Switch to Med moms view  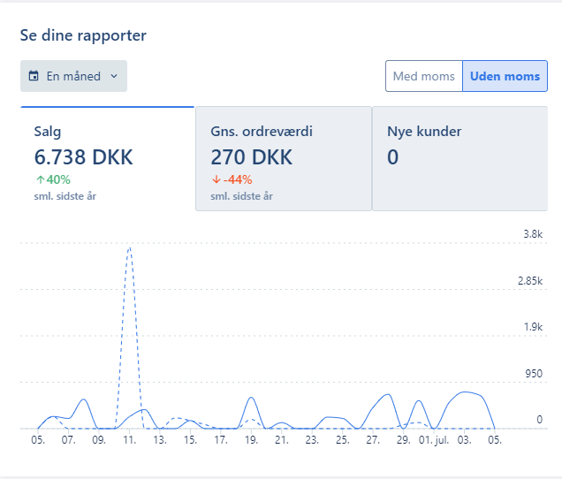(423, 76)
